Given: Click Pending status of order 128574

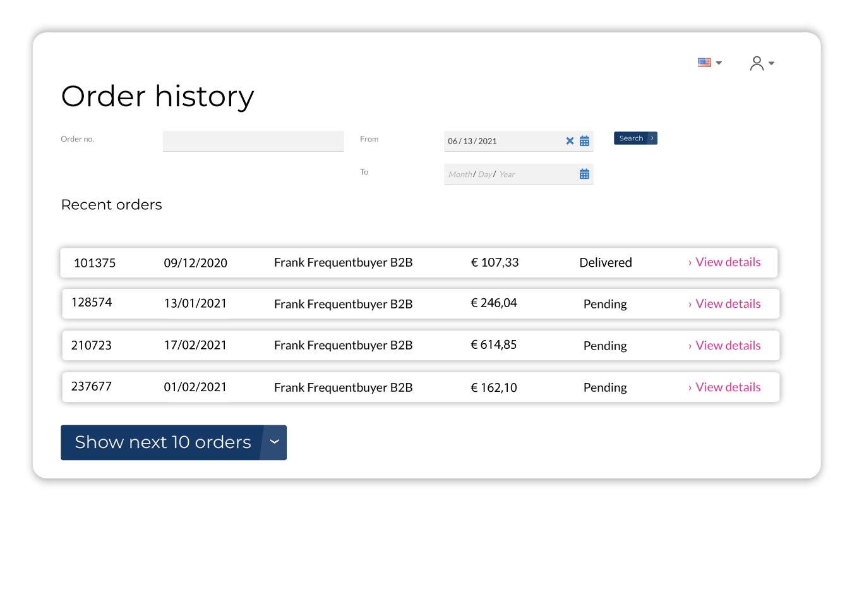Looking at the screenshot, I should click(x=605, y=304).
